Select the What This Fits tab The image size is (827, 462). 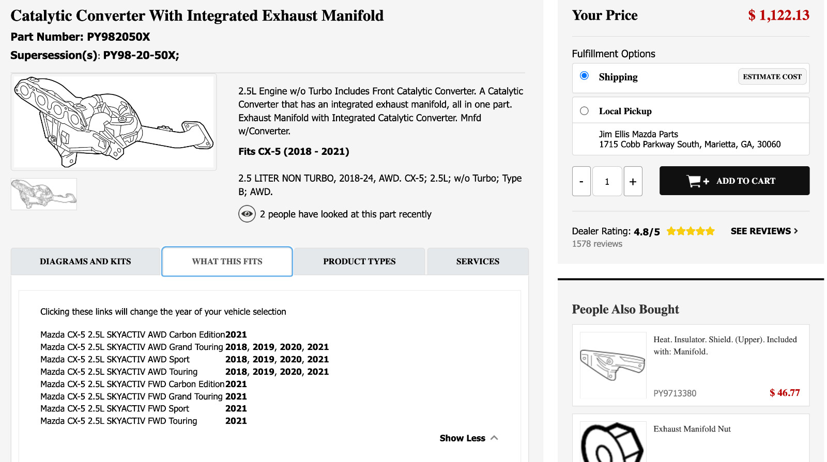point(227,262)
